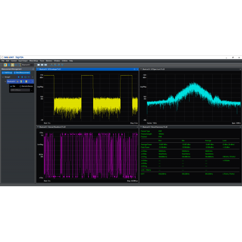242x242 pixels.
Task: Click the highlighted single-sweep icon in the main toolbar
Action: click(12, 65)
